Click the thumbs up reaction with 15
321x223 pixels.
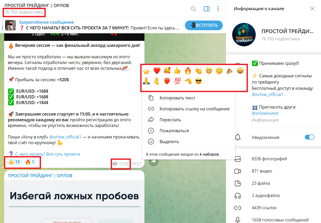click(x=14, y=162)
